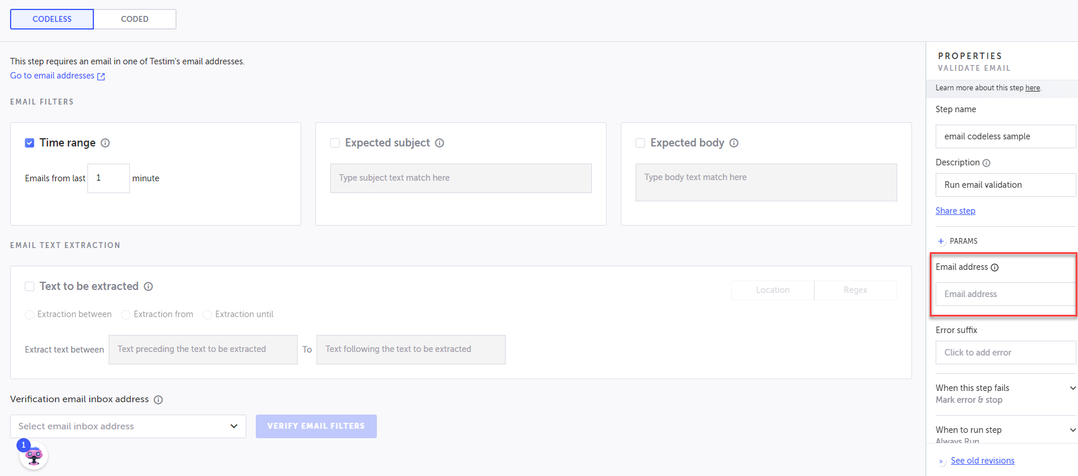This screenshot has width=1078, height=476.
Task: Click the Email address input field
Action: [1005, 294]
